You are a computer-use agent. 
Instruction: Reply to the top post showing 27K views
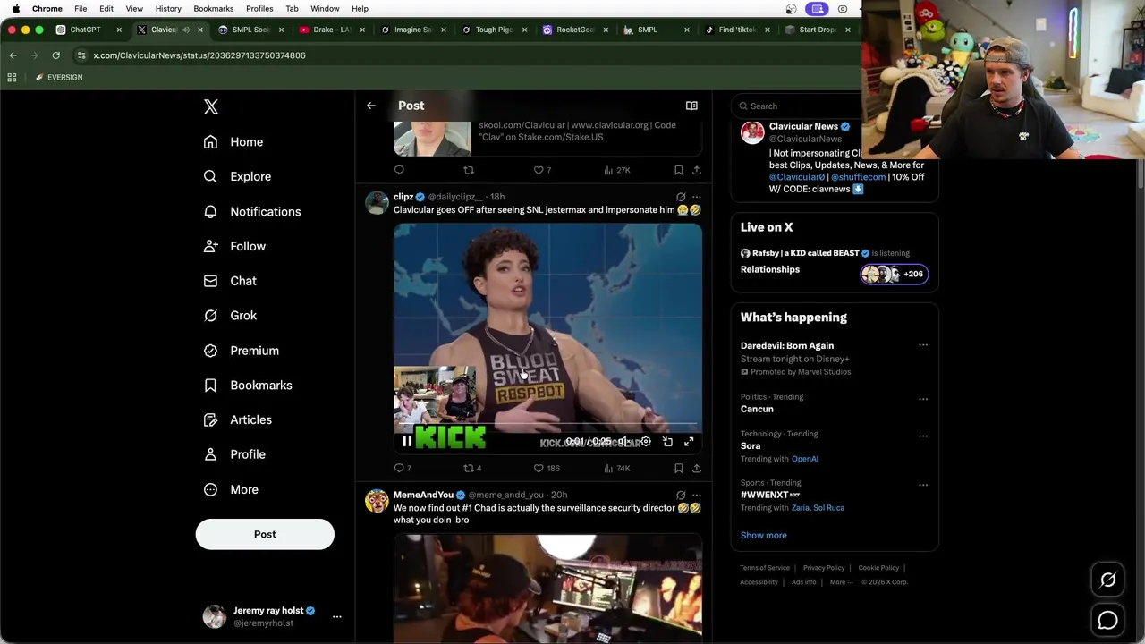(x=399, y=170)
